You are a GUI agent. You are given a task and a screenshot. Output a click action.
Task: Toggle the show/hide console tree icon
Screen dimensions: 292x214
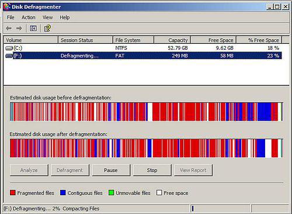pos(33,29)
